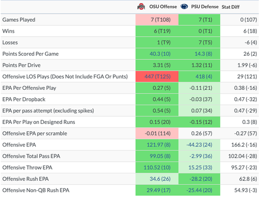260x198 pixels.
Task: Open the 447 (T125) offensive plays link
Action: [x=158, y=77]
